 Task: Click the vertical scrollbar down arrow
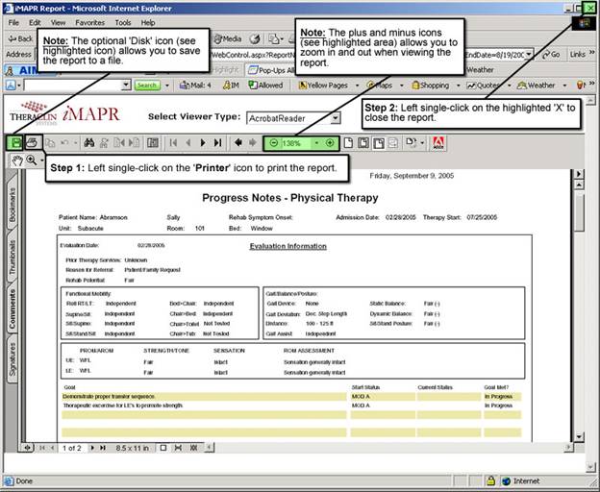(x=579, y=438)
